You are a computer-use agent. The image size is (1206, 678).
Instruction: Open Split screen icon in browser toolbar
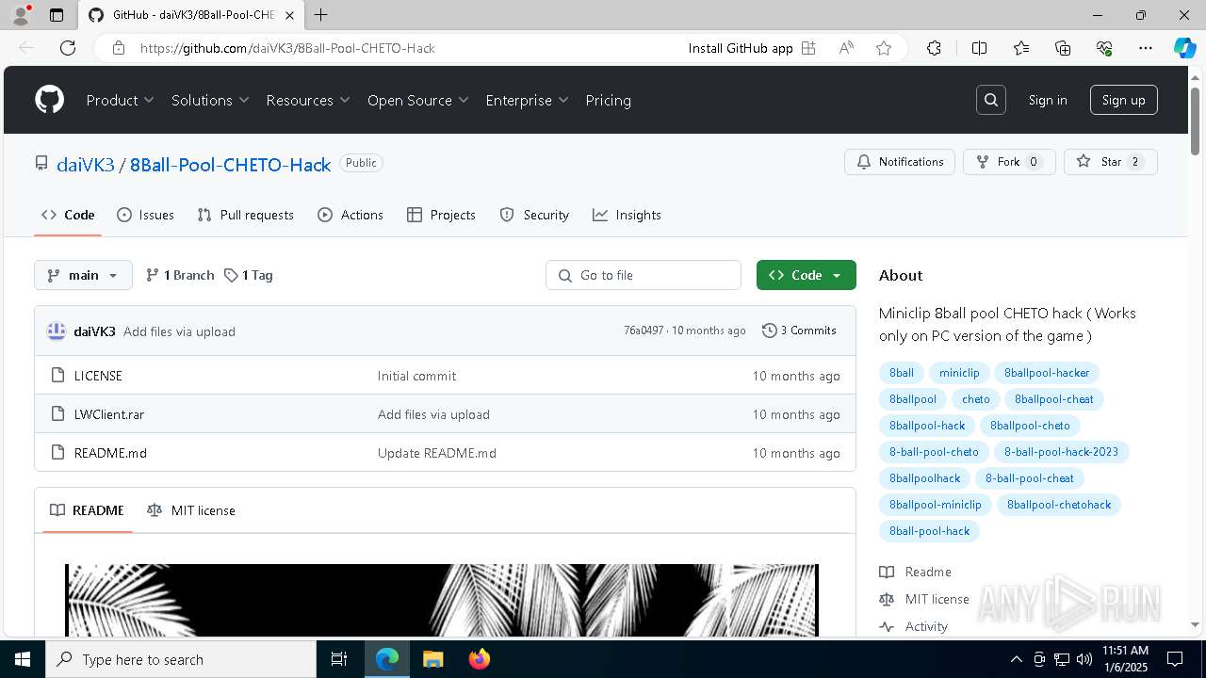pos(979,48)
